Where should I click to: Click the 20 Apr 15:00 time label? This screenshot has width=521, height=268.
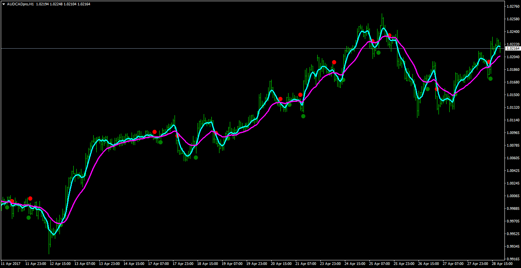pos(281,264)
